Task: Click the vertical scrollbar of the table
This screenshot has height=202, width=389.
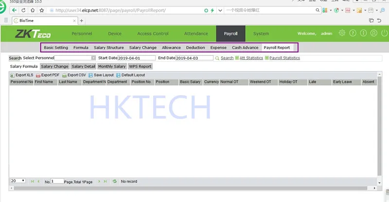Action: point(379,126)
